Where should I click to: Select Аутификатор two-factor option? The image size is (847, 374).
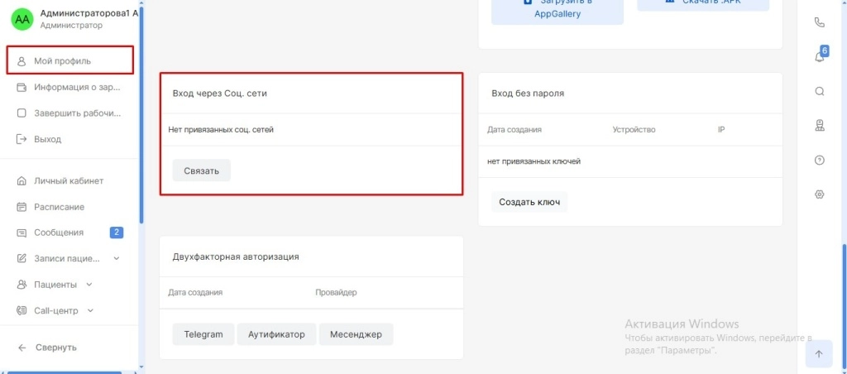point(276,334)
